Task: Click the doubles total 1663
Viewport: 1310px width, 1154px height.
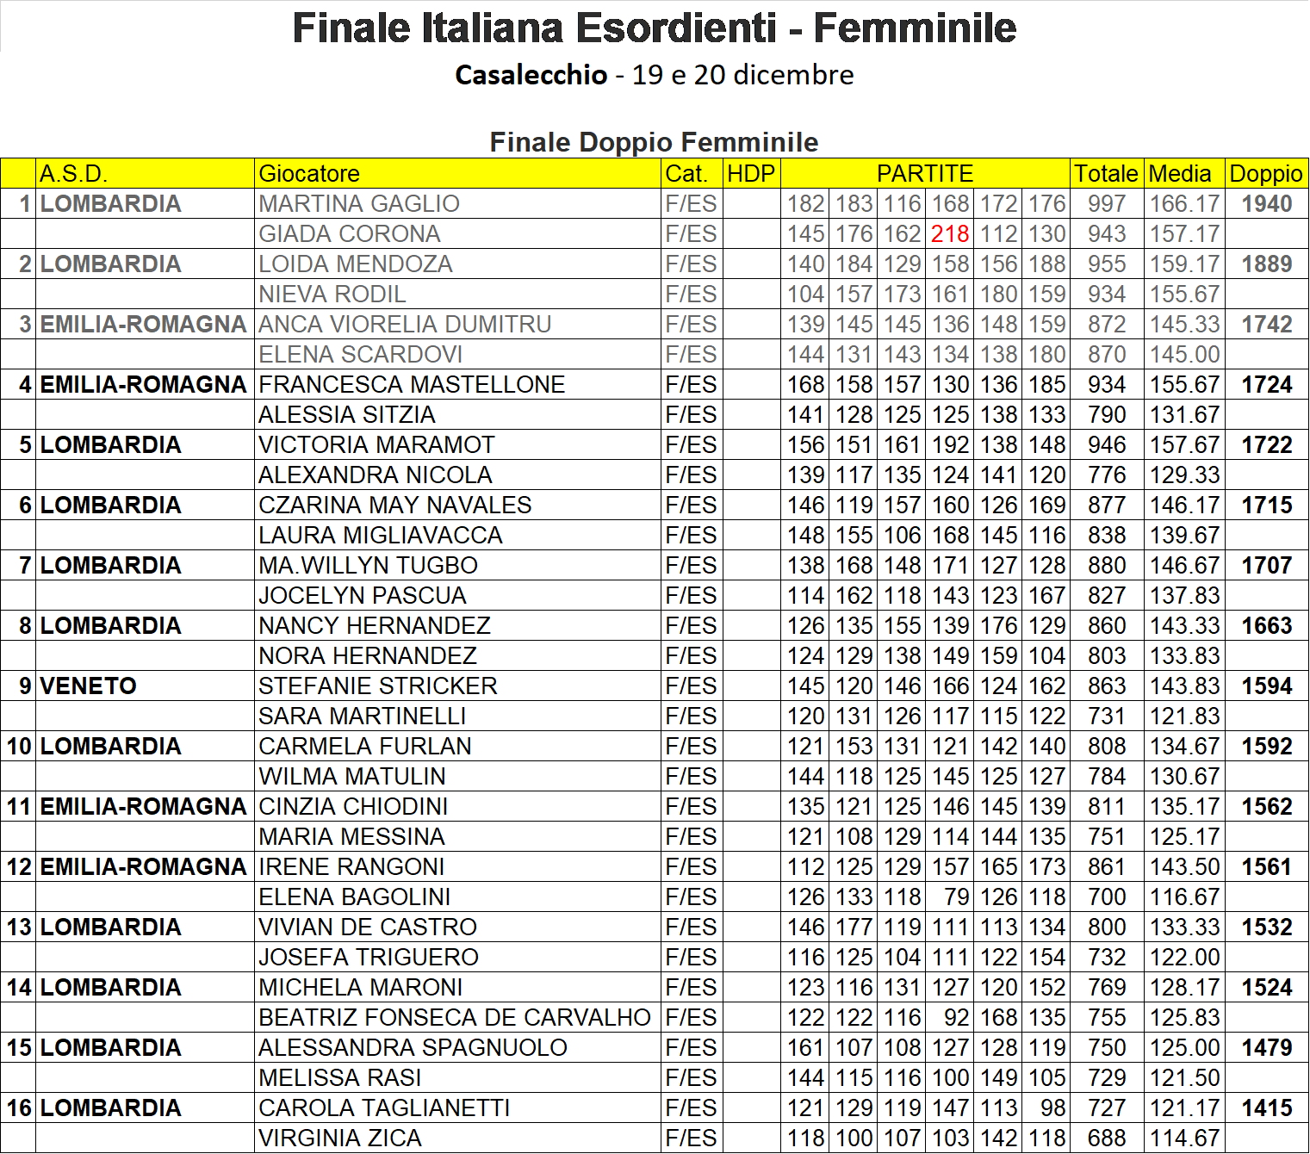Action: coord(1267,626)
